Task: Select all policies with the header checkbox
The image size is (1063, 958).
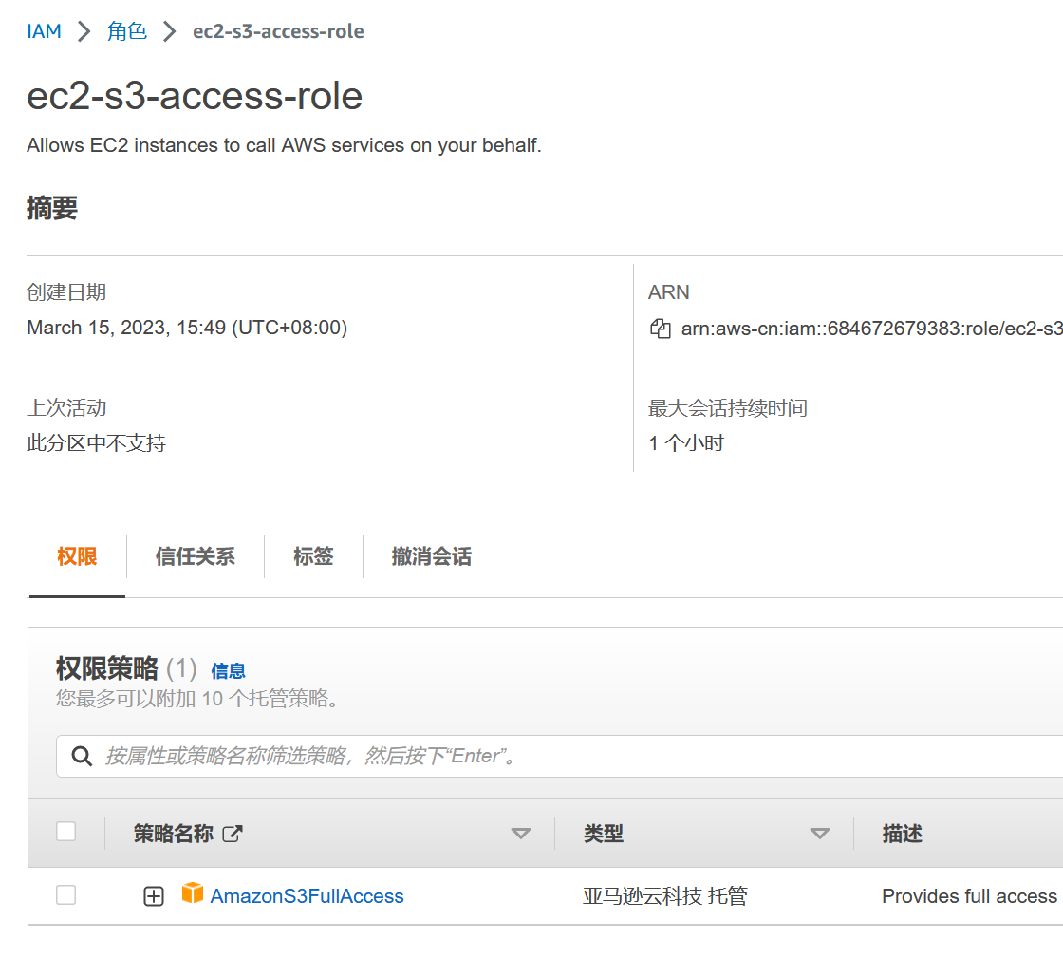Action: 65,831
